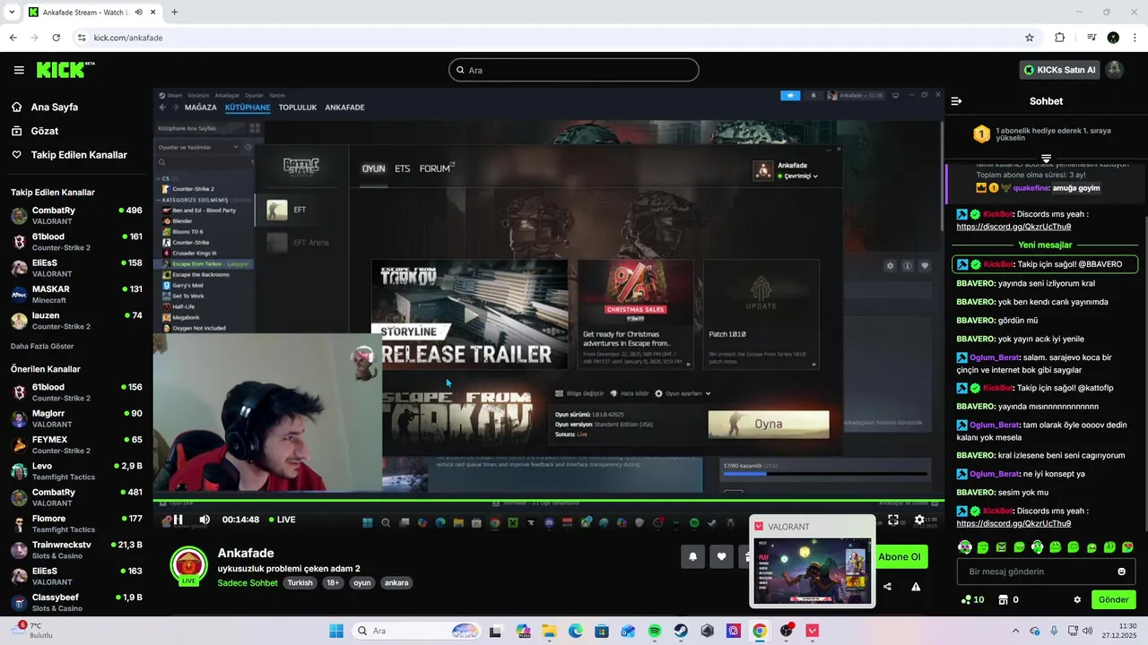Jump to LIVE indicator in player
Viewport: 1148px width, 645px height.
pyautogui.click(x=282, y=520)
